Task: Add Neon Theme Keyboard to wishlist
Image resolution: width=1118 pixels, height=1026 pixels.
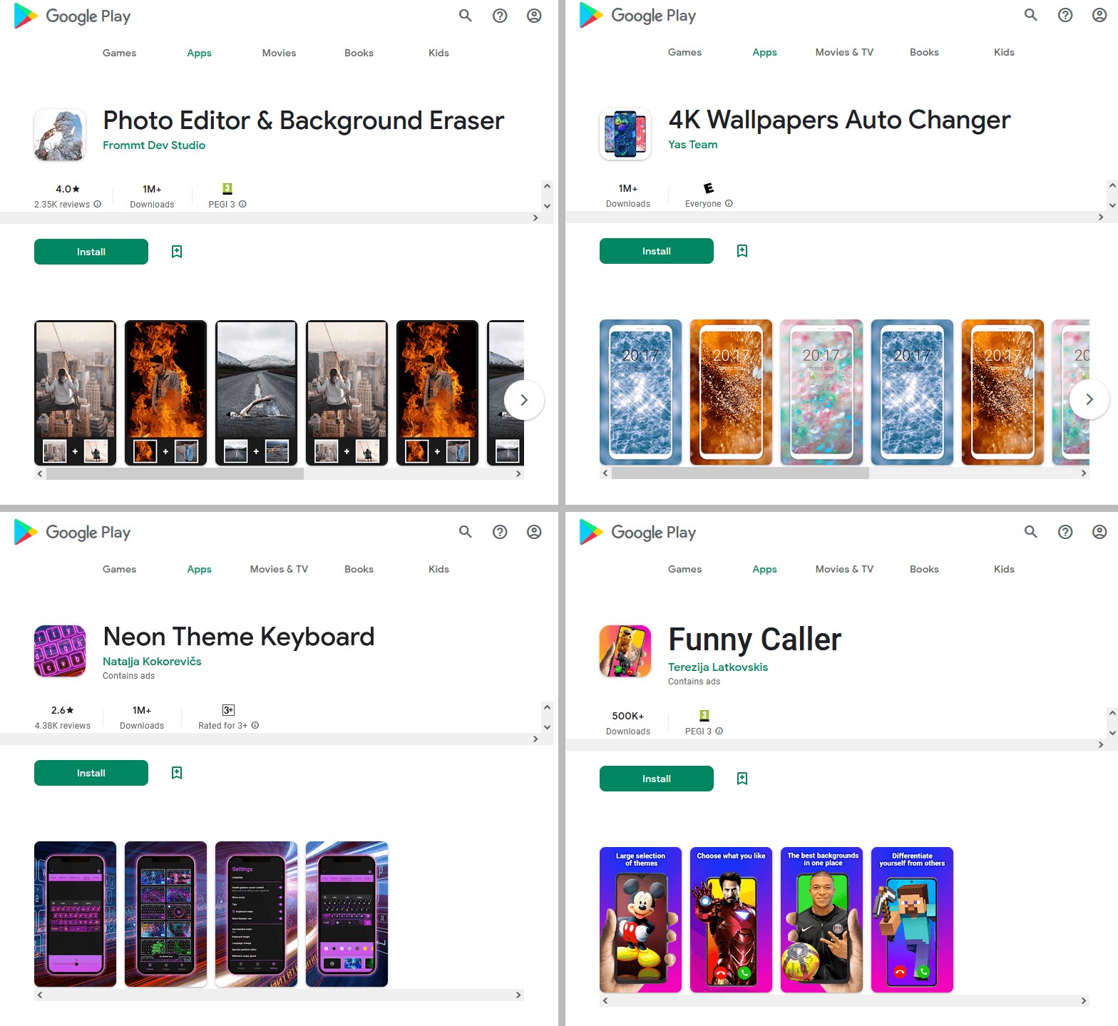Action: 177,773
